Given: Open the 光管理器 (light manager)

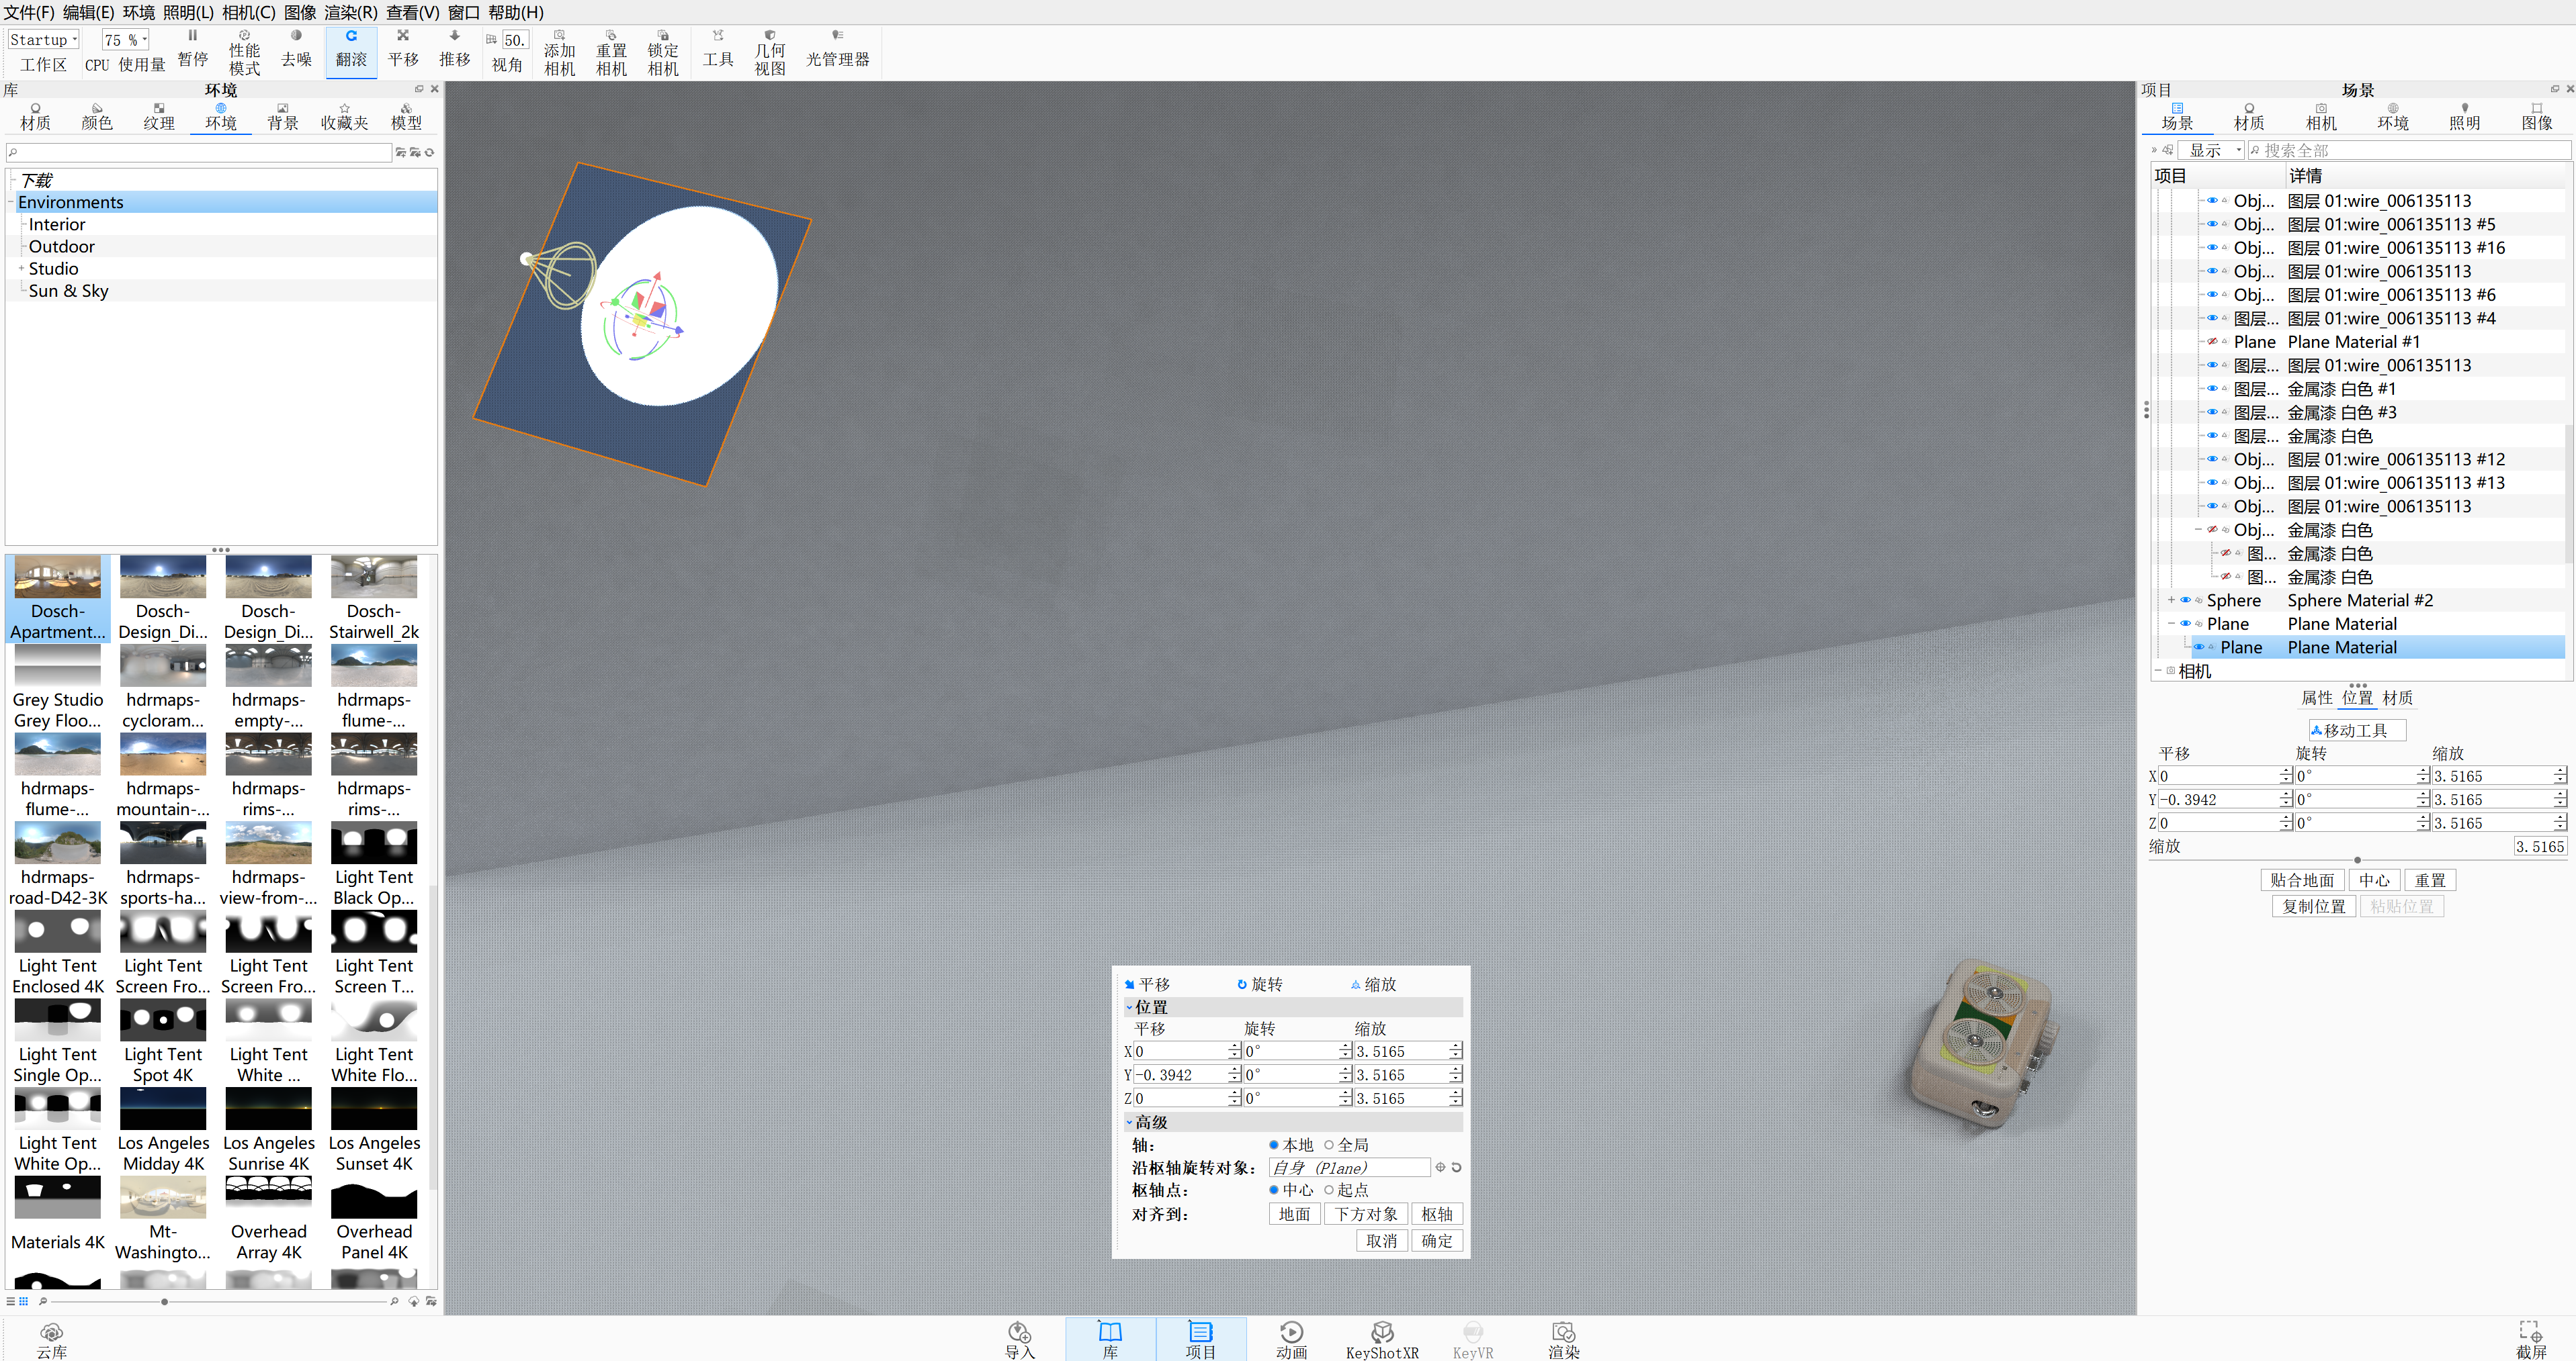Looking at the screenshot, I should [837, 49].
